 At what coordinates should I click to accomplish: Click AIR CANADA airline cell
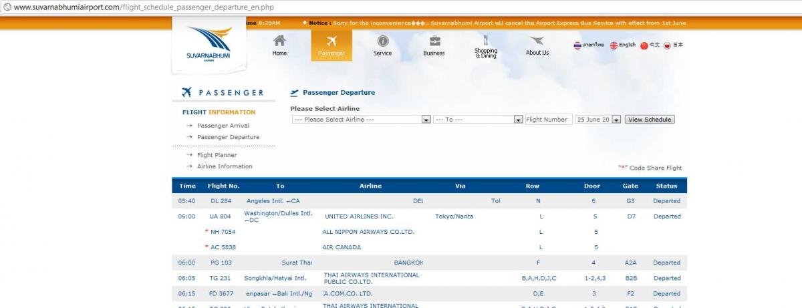pos(342,247)
